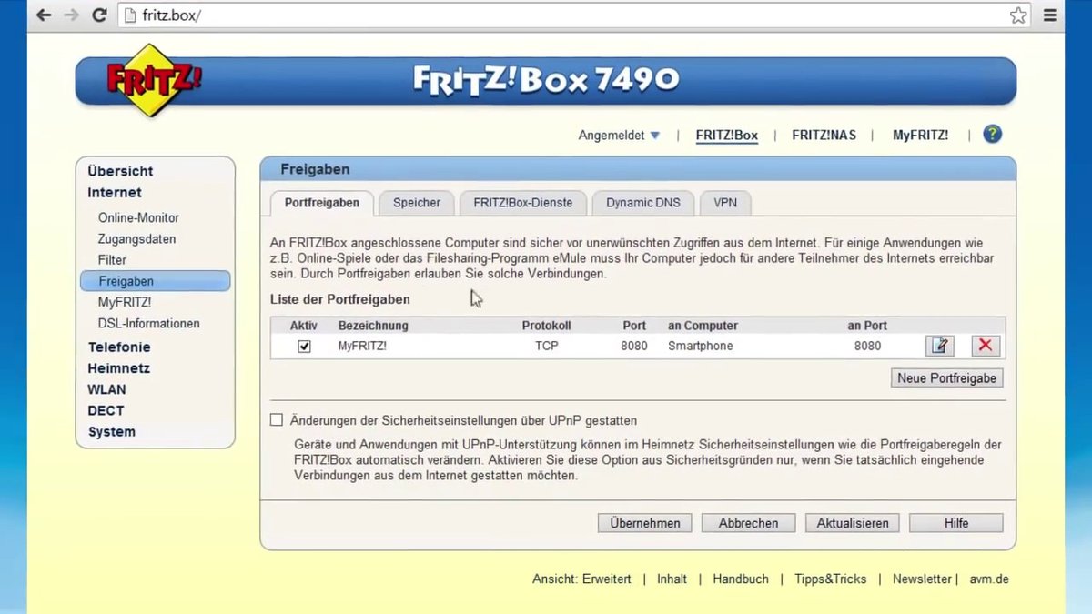Enable UPnP security setting changes
This screenshot has width=1092, height=614.
click(x=277, y=419)
